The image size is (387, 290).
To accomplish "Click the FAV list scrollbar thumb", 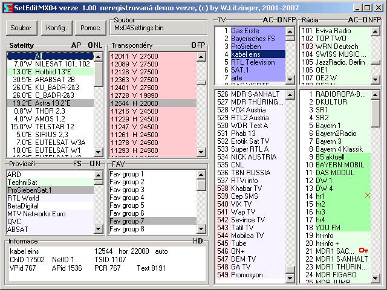I will pos(201,185).
